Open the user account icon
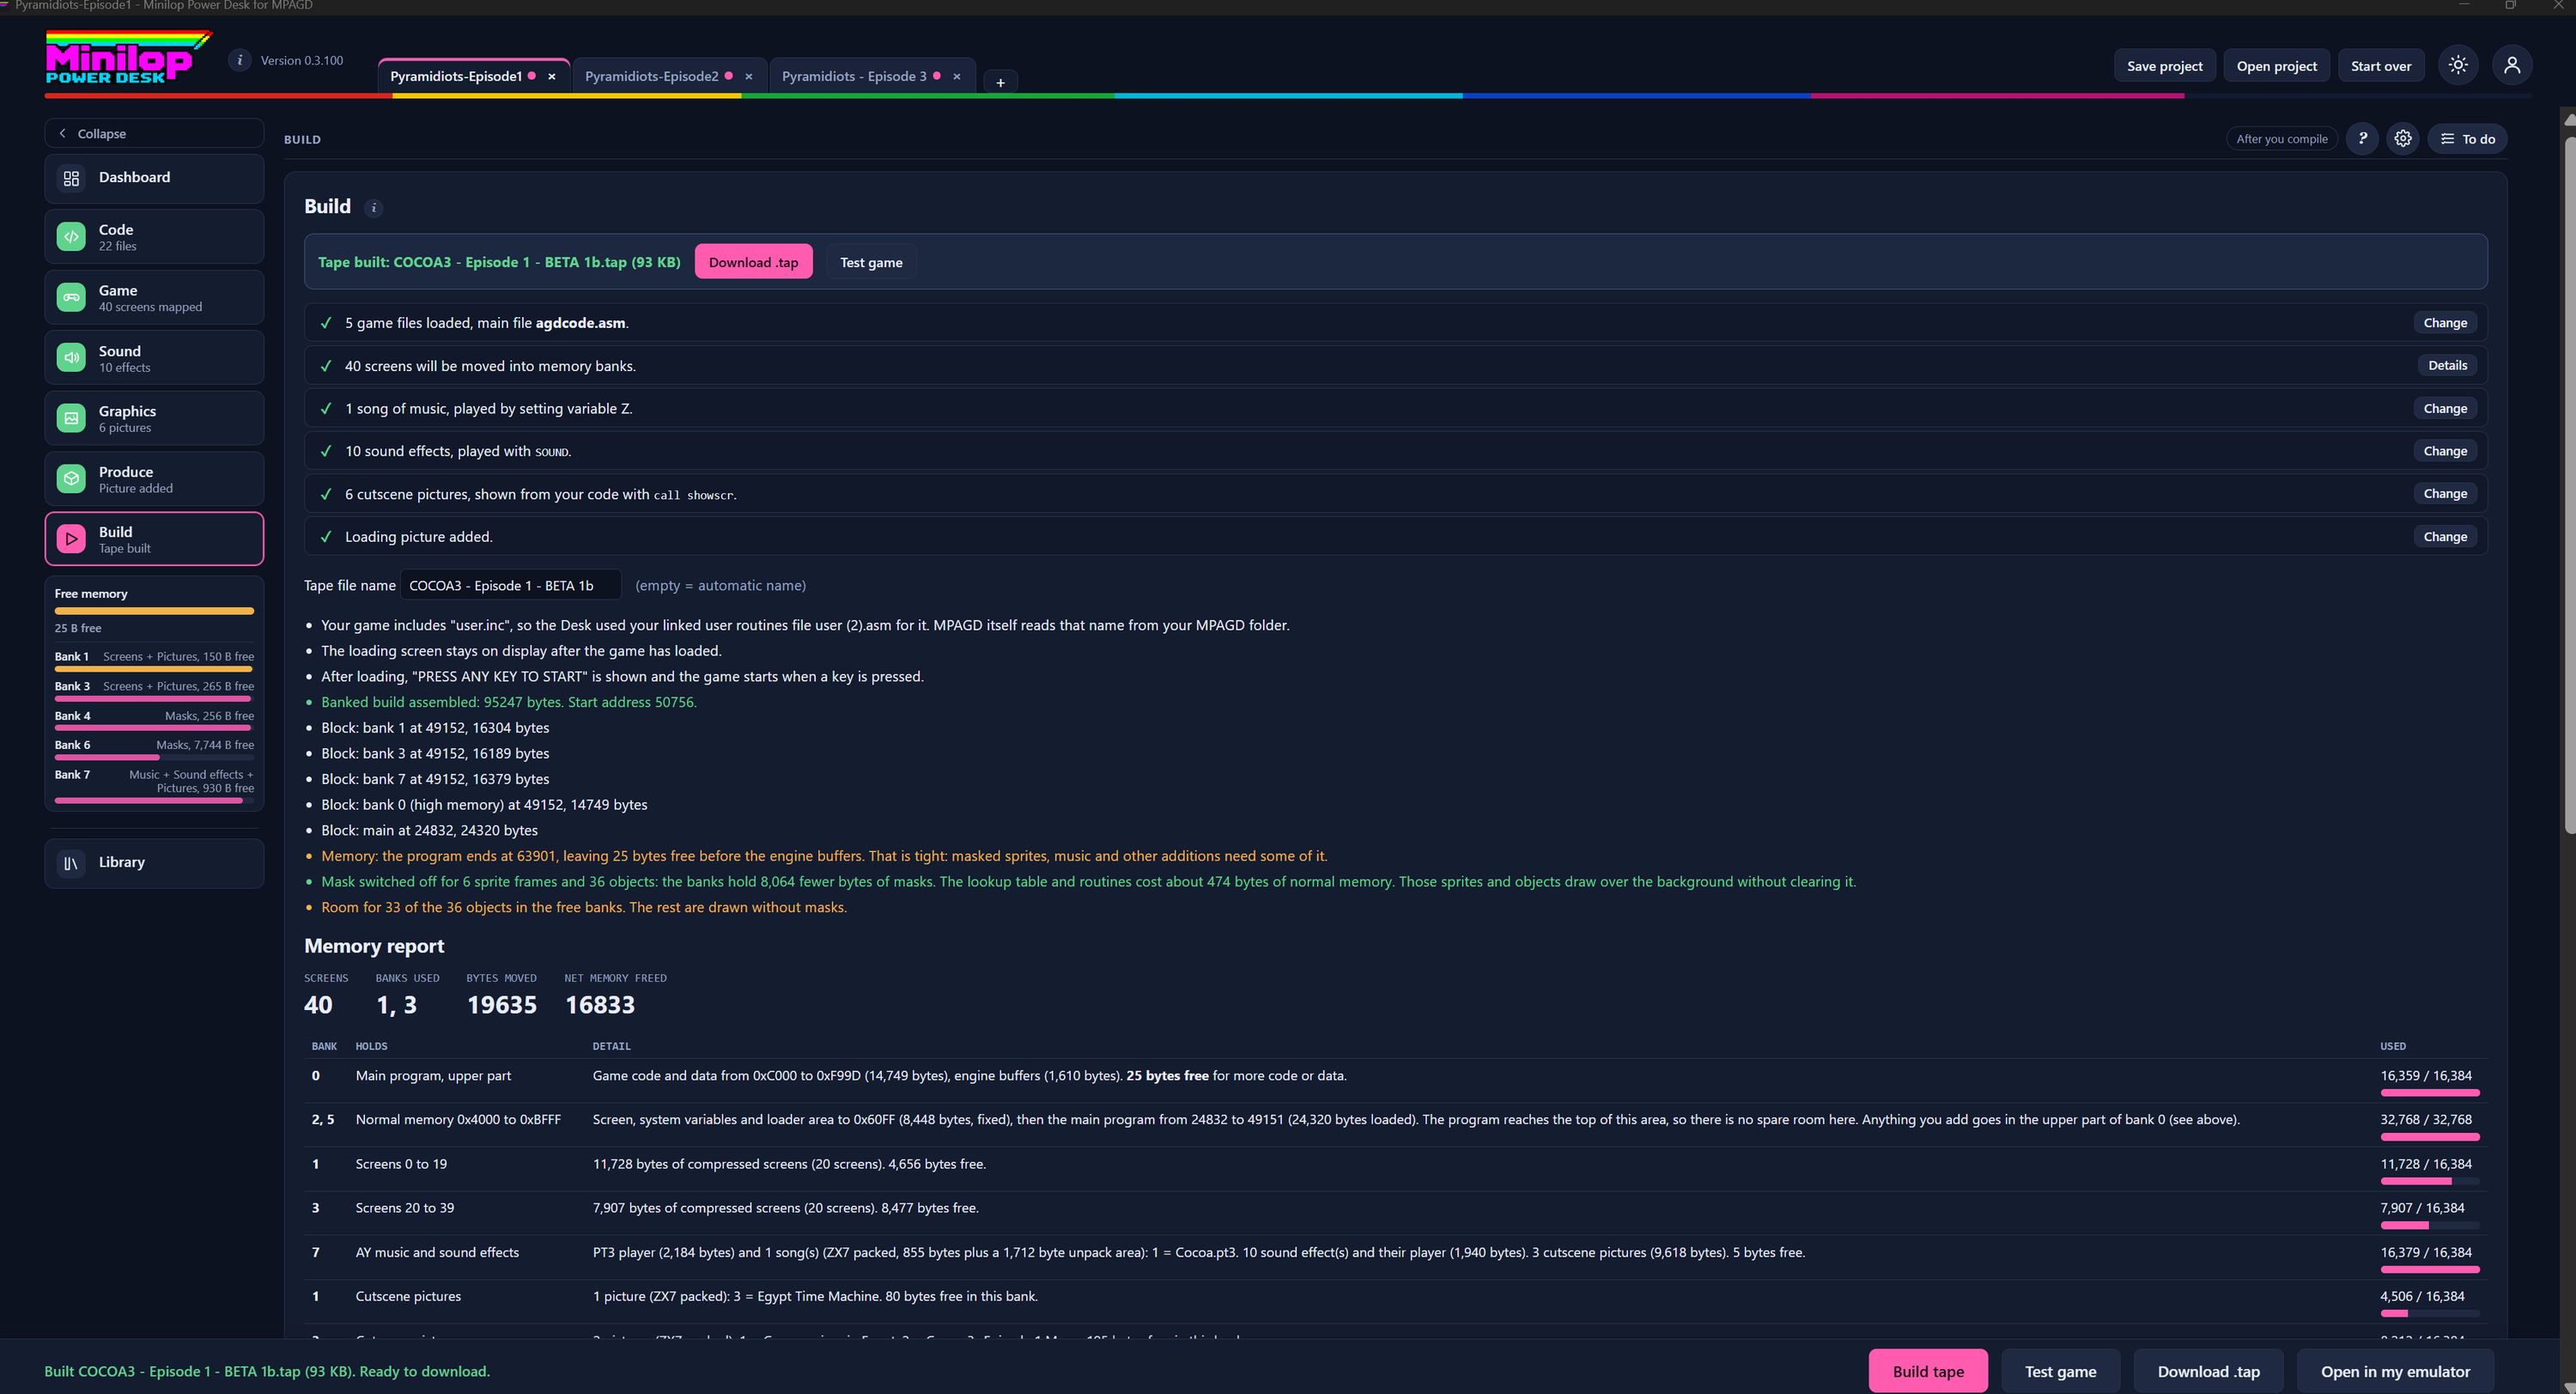Viewport: 2576px width, 1394px height. coord(2512,65)
